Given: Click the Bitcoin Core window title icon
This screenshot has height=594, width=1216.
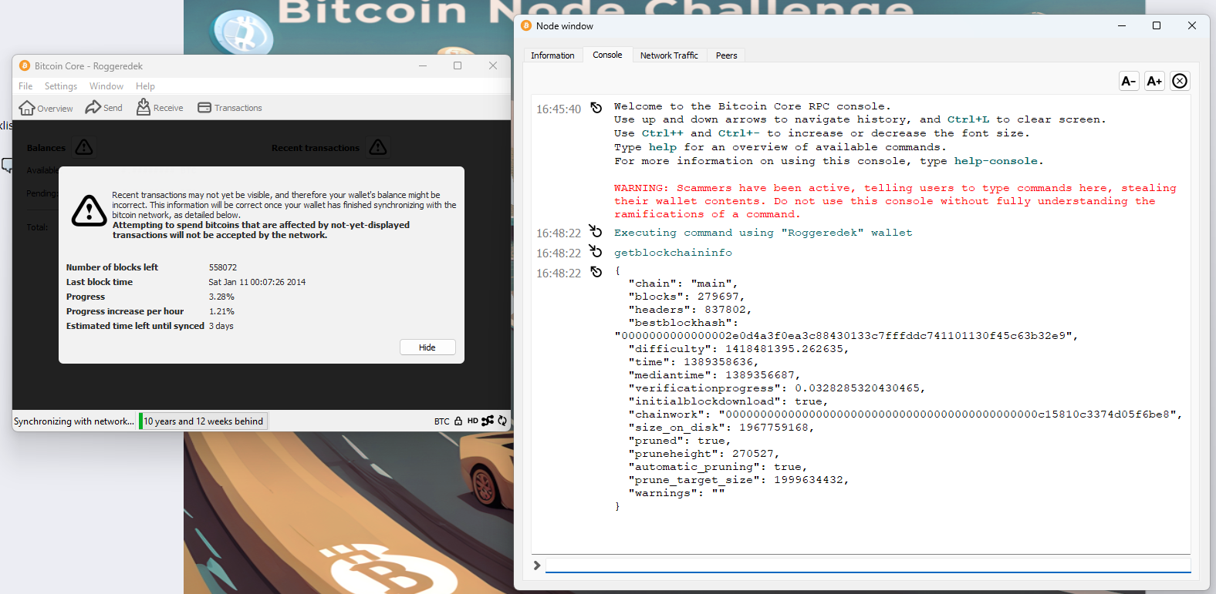Looking at the screenshot, I should (x=25, y=66).
